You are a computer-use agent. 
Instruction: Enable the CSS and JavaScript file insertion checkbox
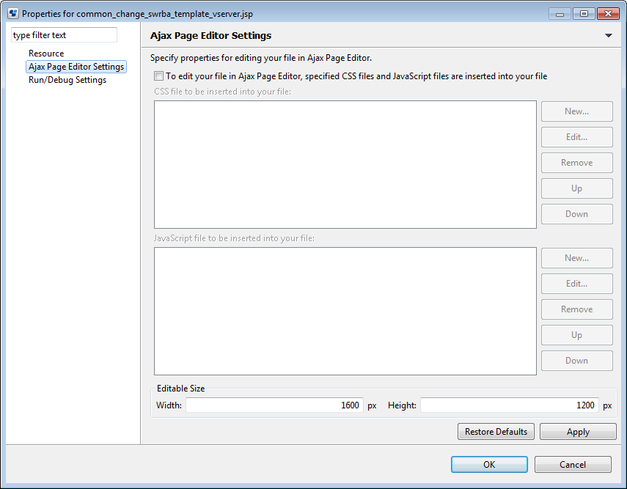(x=158, y=76)
